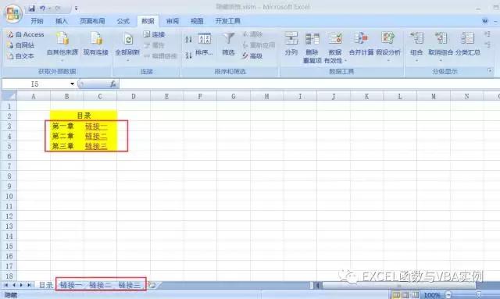Import data using 自 Access
The height and width of the screenshot is (299, 500).
tap(26, 34)
